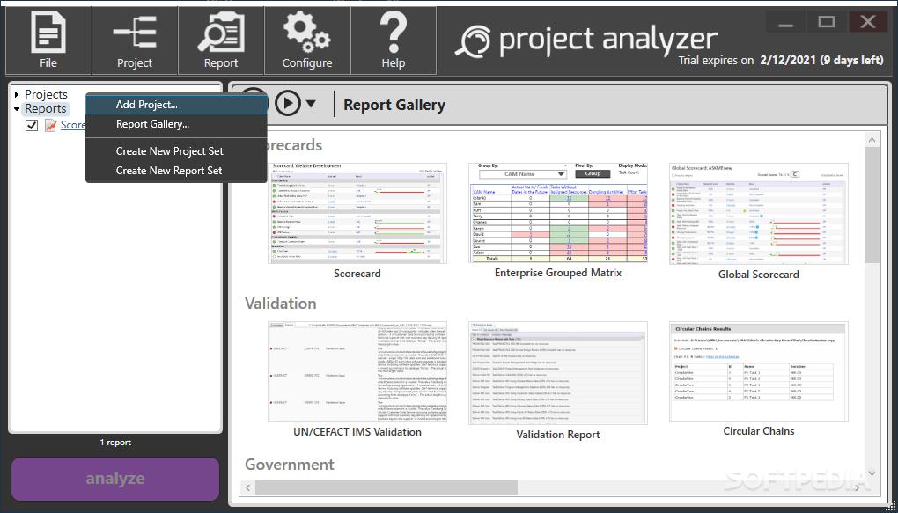Image resolution: width=898 pixels, height=513 pixels.
Task: Open the Global Scorecard thumbnail
Action: [x=759, y=214]
